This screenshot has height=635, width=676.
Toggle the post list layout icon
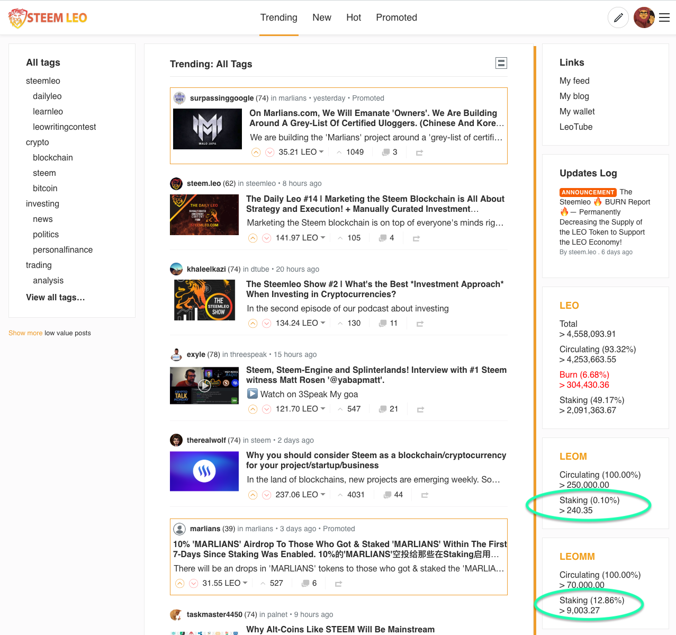point(501,63)
